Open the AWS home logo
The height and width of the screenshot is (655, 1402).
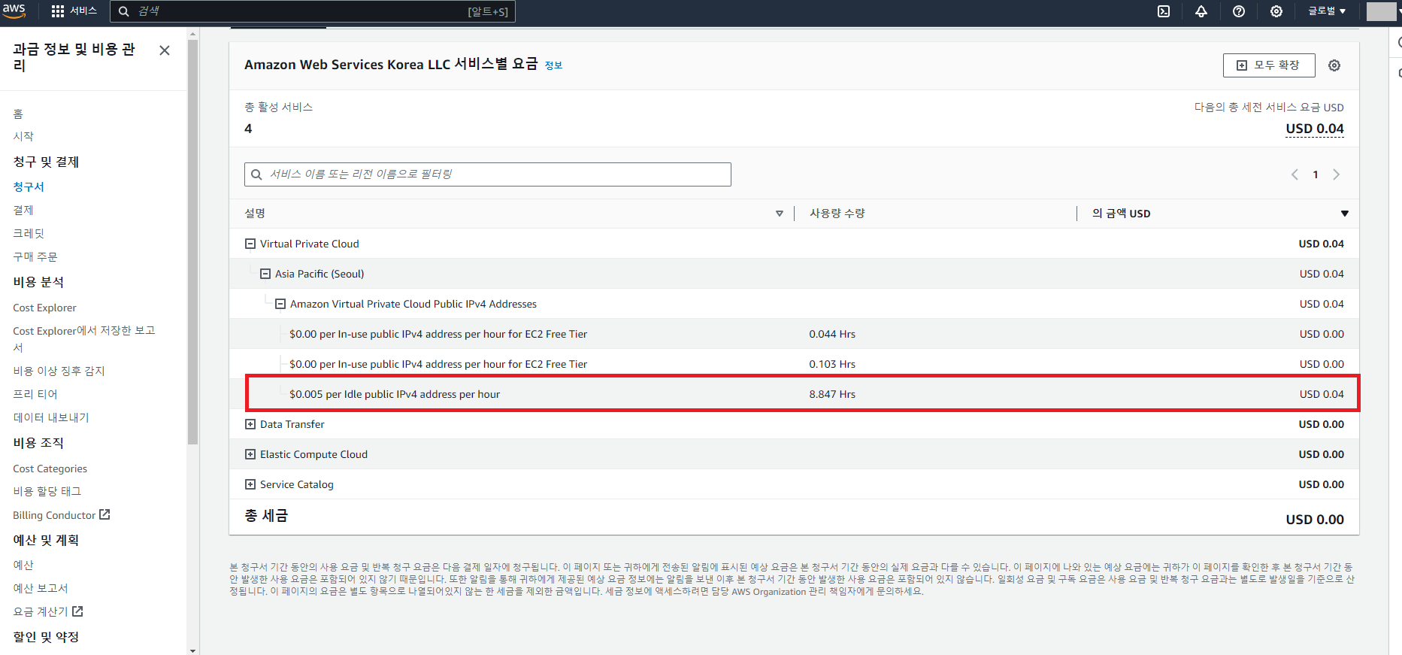tap(14, 11)
